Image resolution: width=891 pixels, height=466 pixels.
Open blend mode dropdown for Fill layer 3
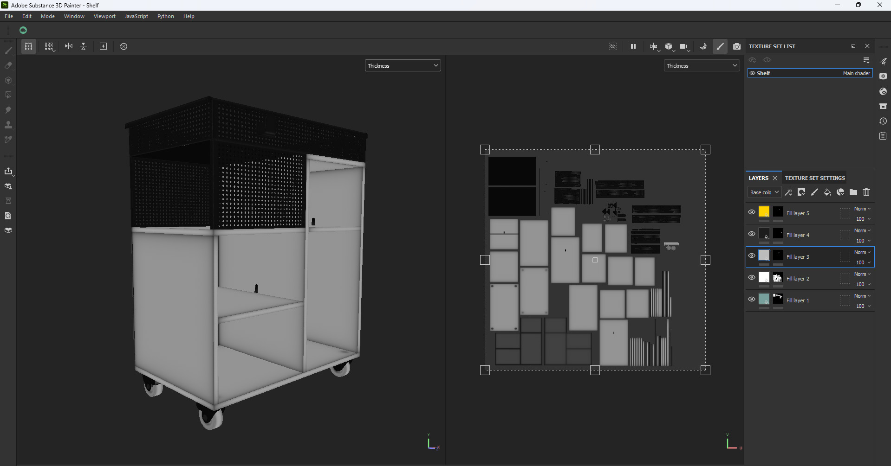point(862,252)
